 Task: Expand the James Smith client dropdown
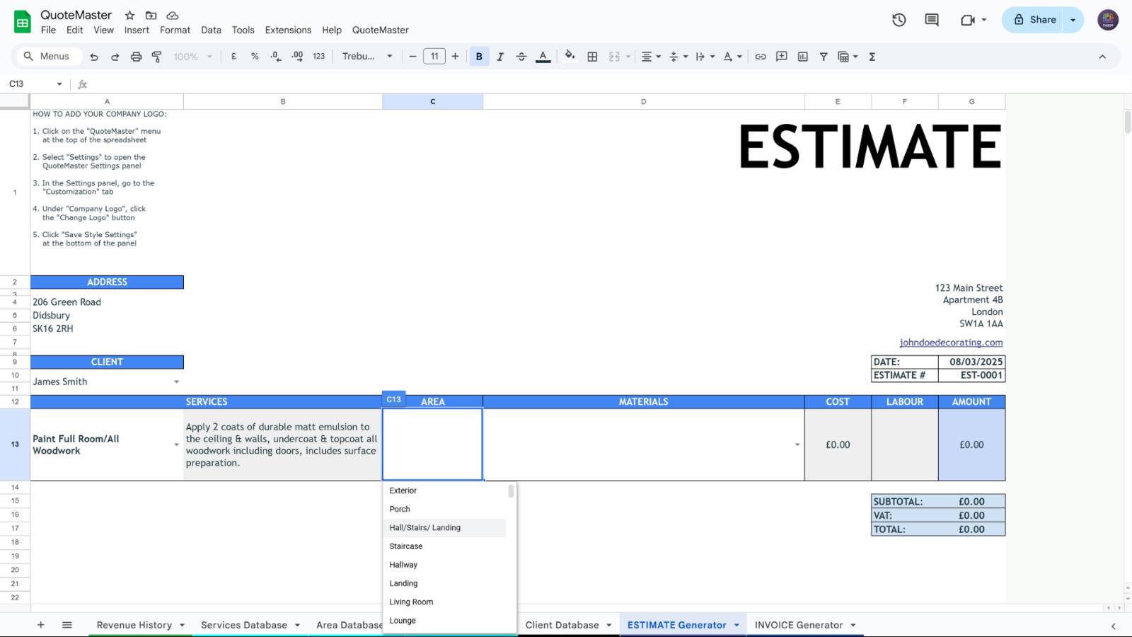tap(176, 381)
